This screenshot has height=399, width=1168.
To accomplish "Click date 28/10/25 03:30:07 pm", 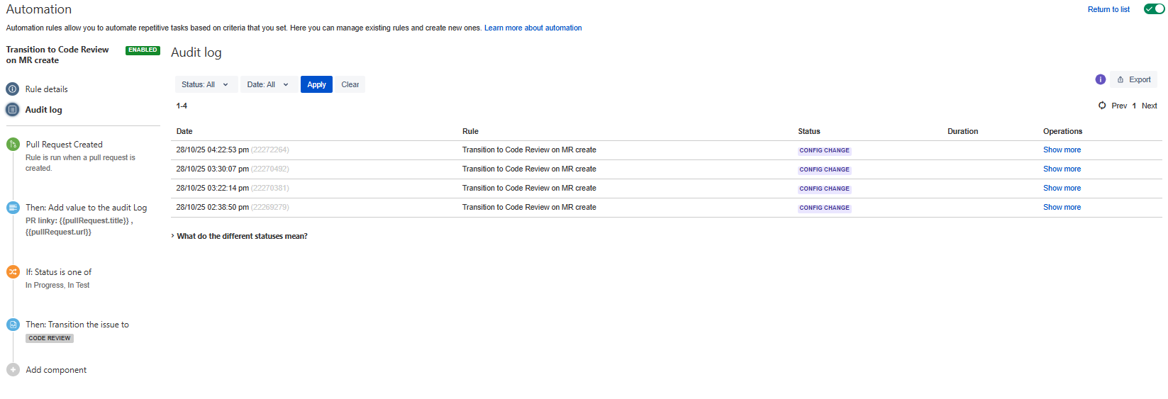I will (x=212, y=169).
